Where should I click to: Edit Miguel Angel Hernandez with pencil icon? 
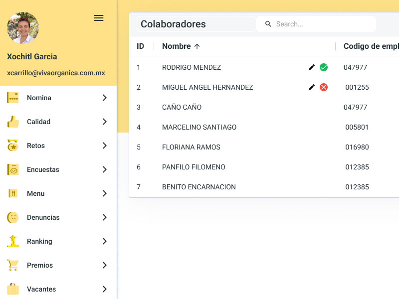(x=312, y=87)
